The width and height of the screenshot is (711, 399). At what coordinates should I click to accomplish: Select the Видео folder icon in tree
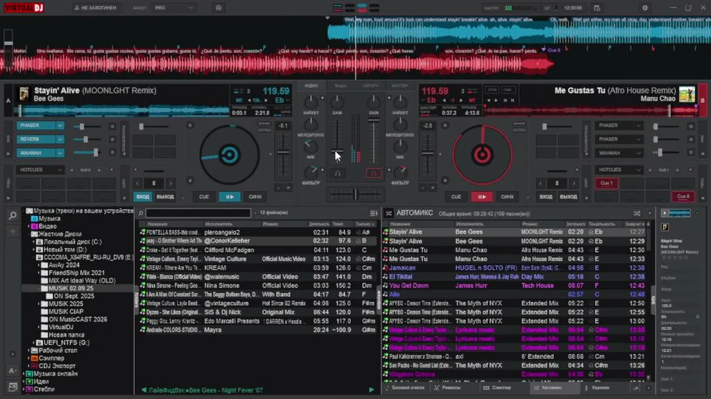point(35,226)
